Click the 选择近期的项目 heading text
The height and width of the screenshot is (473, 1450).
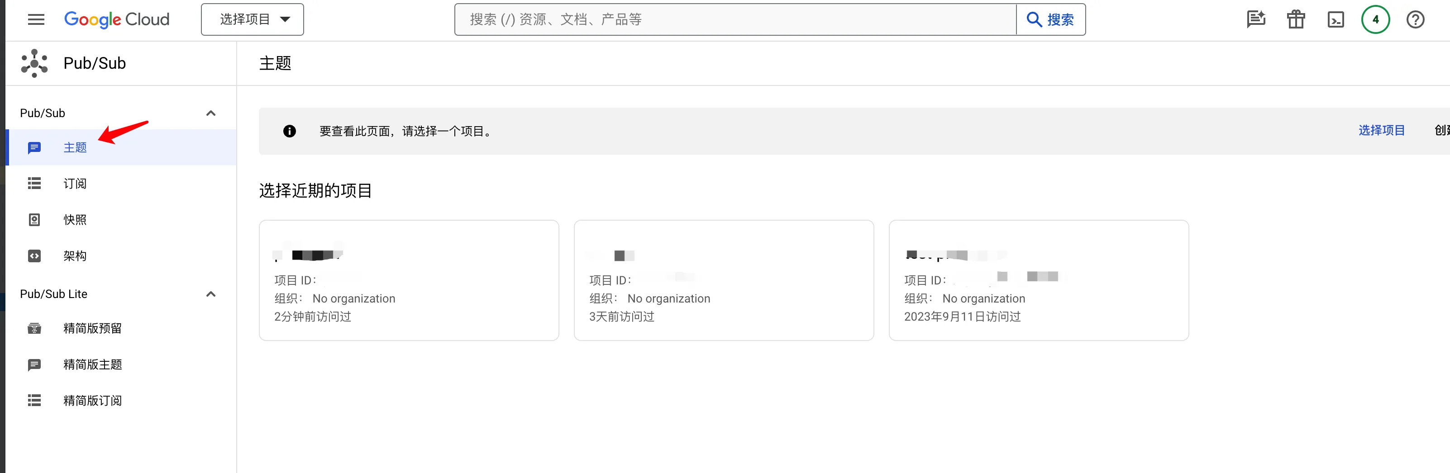point(315,191)
